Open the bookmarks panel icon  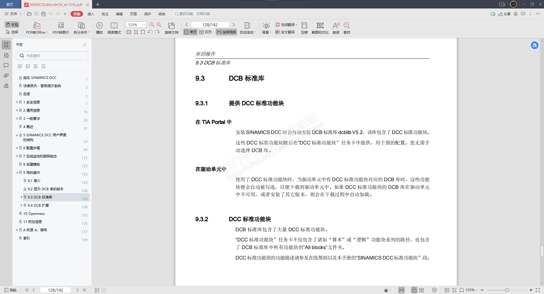tap(6, 45)
